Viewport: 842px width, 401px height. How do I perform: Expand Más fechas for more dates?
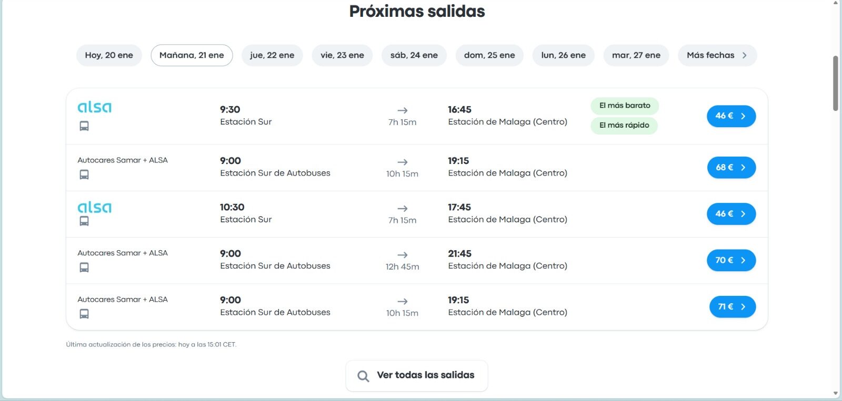pyautogui.click(x=717, y=55)
